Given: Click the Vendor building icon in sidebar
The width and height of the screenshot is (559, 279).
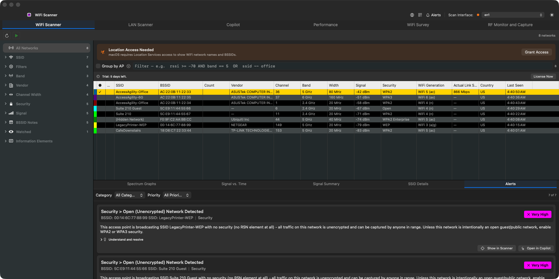Looking at the screenshot, I should click(11, 85).
